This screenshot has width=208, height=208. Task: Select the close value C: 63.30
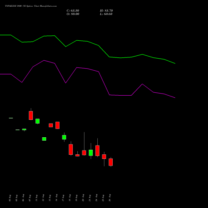pos(73,11)
